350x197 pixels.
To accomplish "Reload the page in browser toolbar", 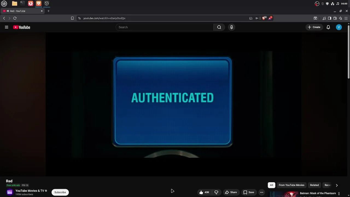I will click(x=15, y=18).
